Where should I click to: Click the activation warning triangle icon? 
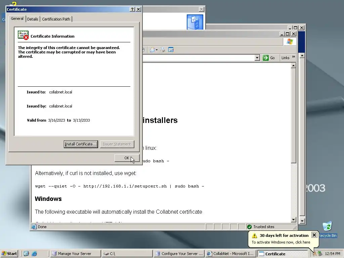click(x=255, y=235)
